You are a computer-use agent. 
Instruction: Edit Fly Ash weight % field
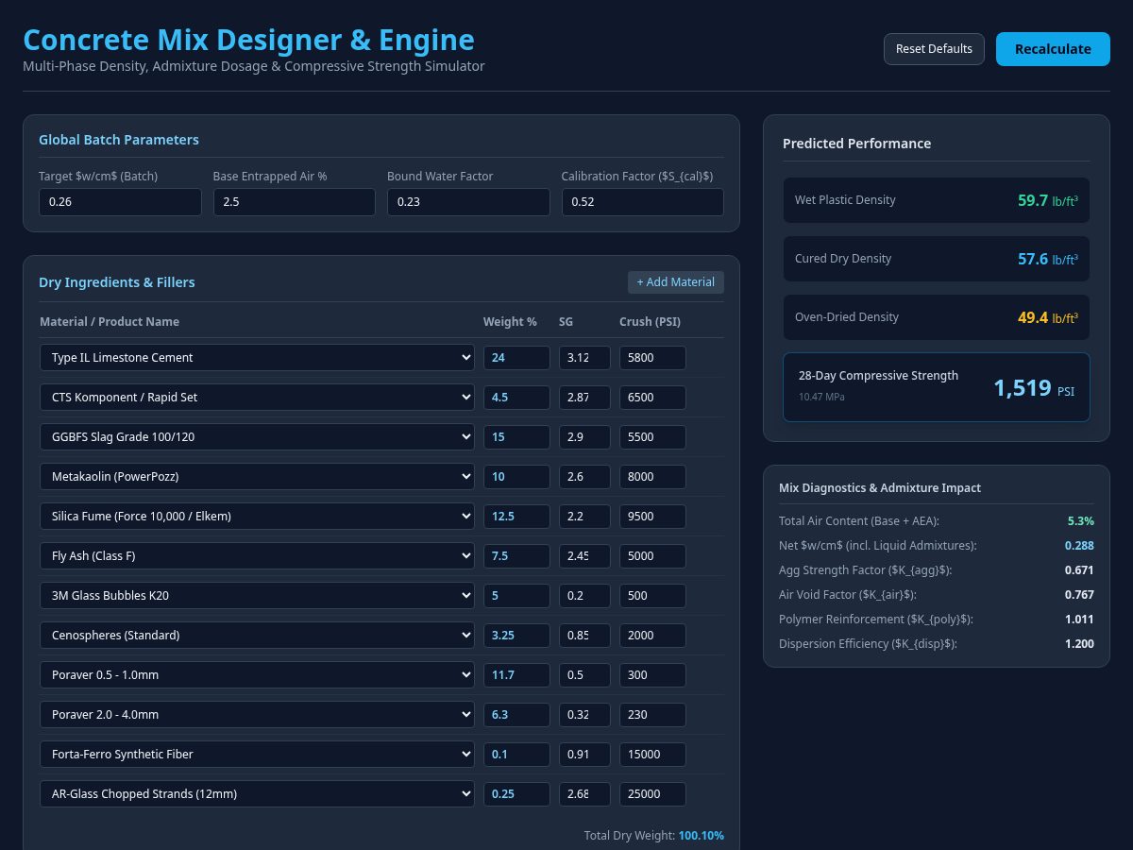click(x=516, y=556)
